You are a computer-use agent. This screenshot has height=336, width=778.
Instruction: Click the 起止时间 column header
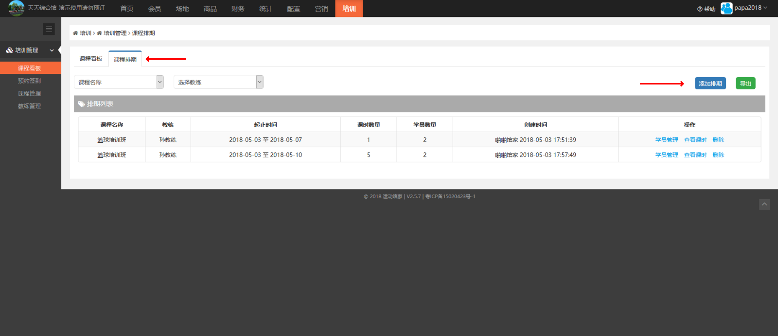coord(265,125)
